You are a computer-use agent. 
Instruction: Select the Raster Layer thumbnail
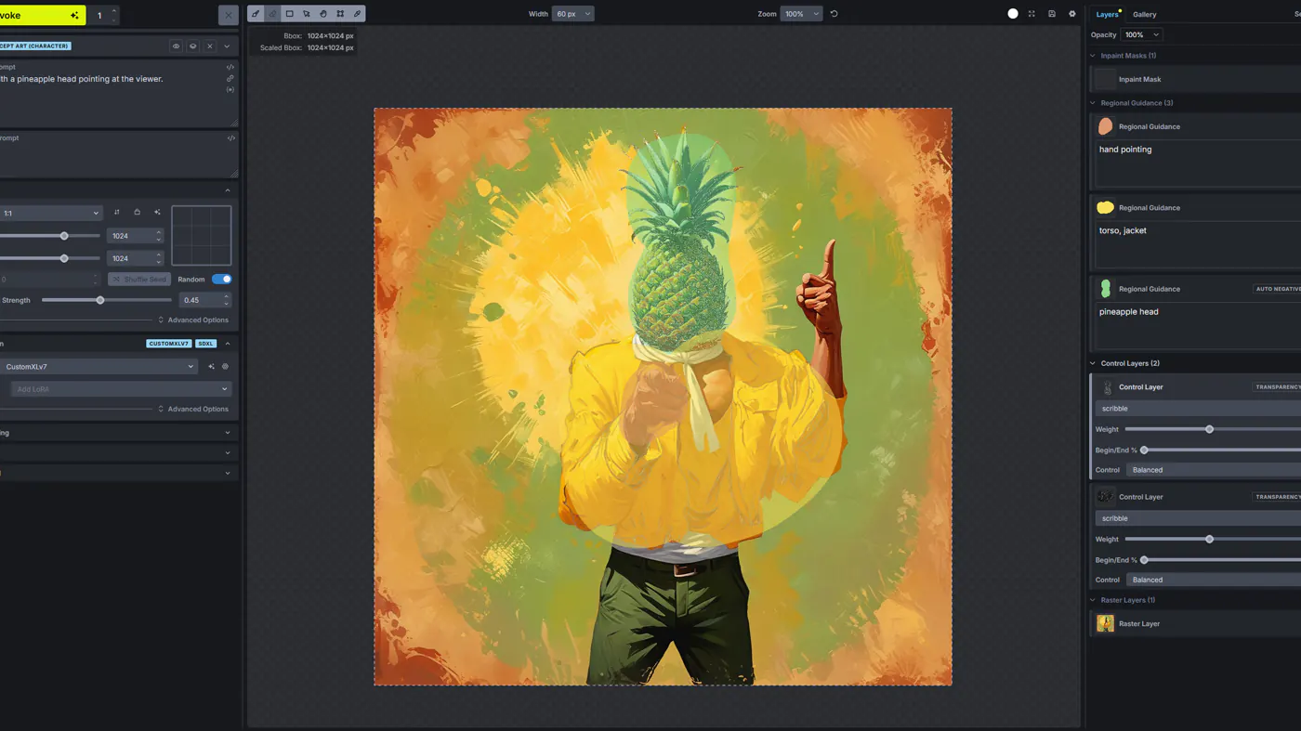(1105, 623)
